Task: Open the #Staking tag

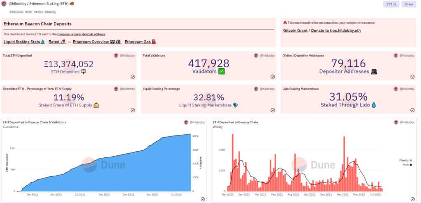Action: pos(50,12)
